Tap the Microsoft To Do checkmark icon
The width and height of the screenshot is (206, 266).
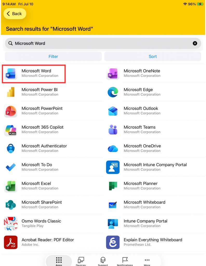click(x=11, y=167)
